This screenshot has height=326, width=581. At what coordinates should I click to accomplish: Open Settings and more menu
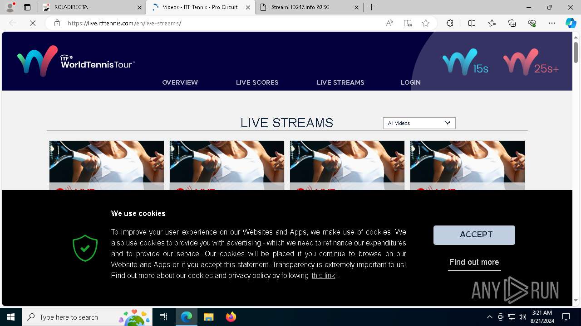pos(552,23)
